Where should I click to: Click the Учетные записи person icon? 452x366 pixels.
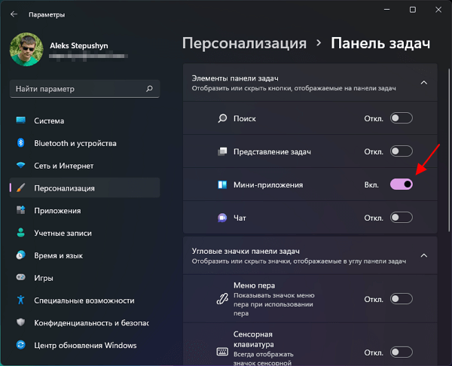[21, 233]
